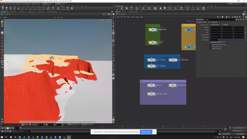
Task: Collapse the green network box
Action: click(147, 25)
